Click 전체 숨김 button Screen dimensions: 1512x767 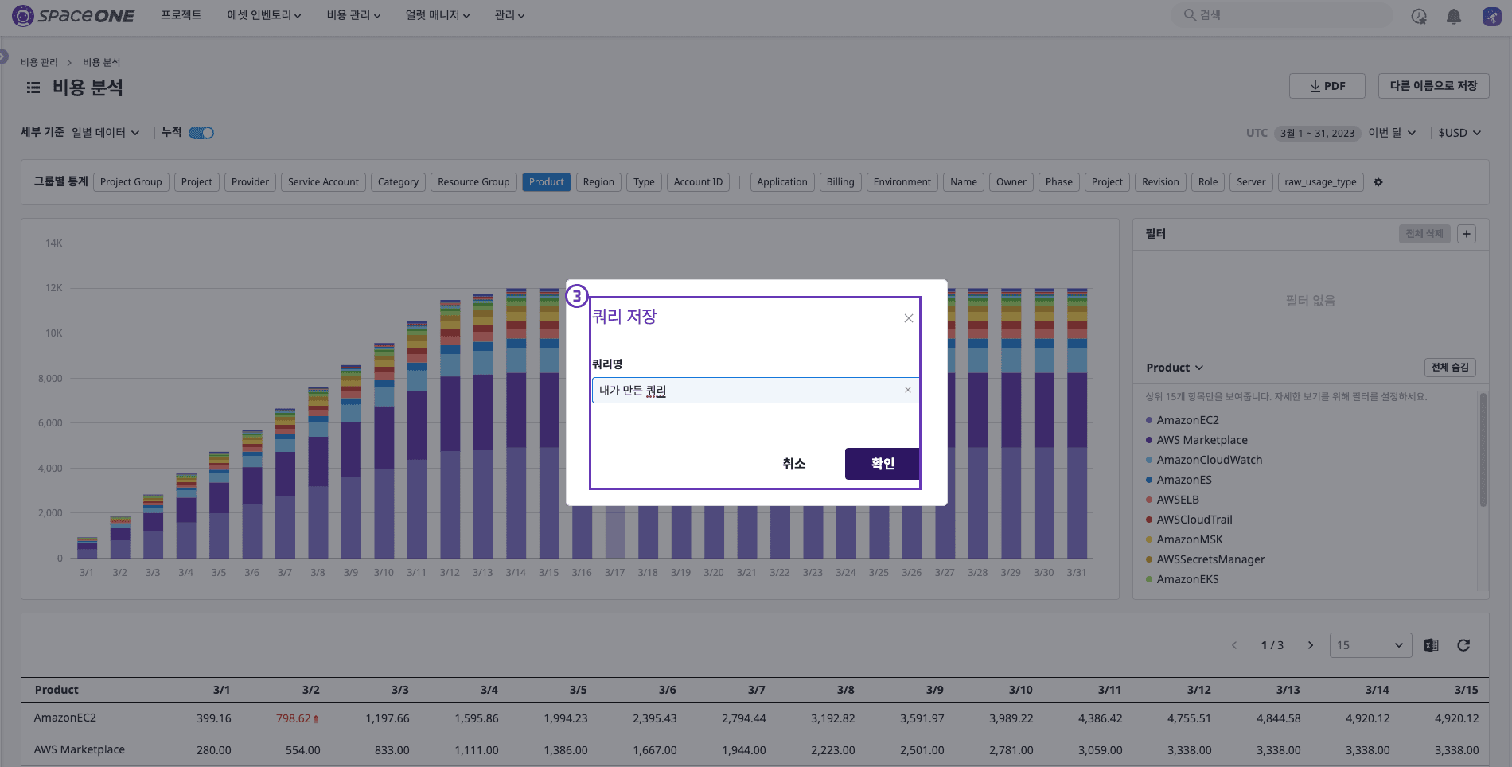pos(1450,368)
